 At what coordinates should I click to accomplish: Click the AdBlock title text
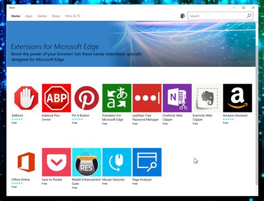click(x=17, y=115)
